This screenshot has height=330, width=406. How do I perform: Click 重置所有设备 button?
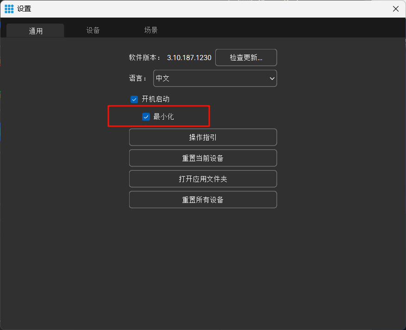click(x=203, y=200)
